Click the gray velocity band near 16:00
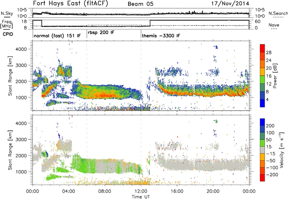This screenshot has height=199, width=288. [177, 165]
